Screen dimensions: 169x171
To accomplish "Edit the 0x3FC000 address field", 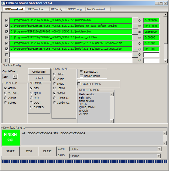I will (x=151, y=26).
